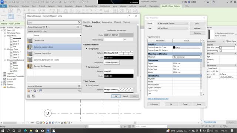
Task: Click Duplicate button in Type Properties
Action: pyautogui.click(x=197, y=28)
